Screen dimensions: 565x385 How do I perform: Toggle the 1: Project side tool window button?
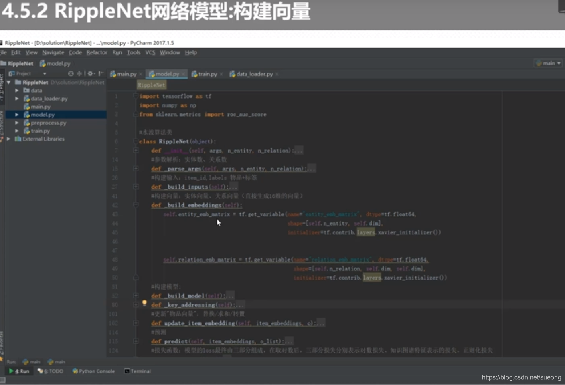pos(2,87)
